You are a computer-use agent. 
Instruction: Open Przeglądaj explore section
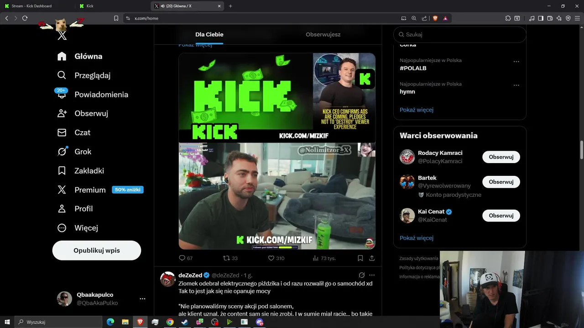(x=83, y=75)
